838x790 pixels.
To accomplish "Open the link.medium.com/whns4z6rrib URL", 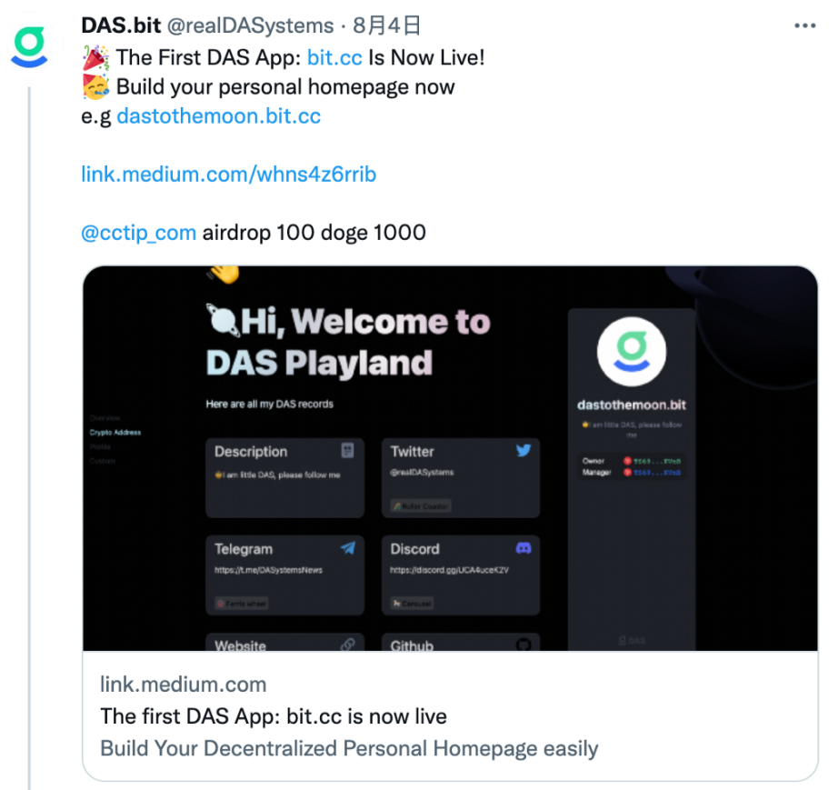I will tap(228, 175).
